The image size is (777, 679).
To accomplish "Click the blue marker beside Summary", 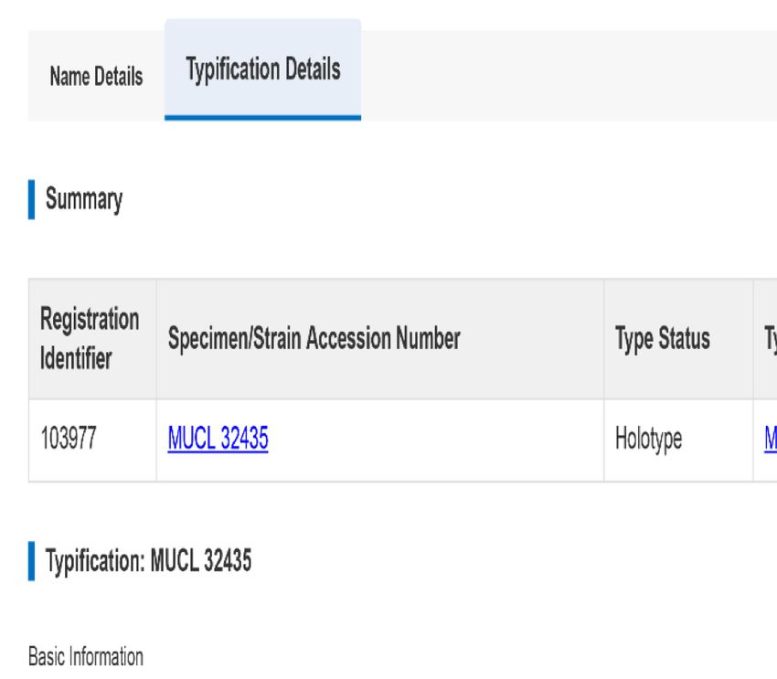I will pyautogui.click(x=32, y=199).
